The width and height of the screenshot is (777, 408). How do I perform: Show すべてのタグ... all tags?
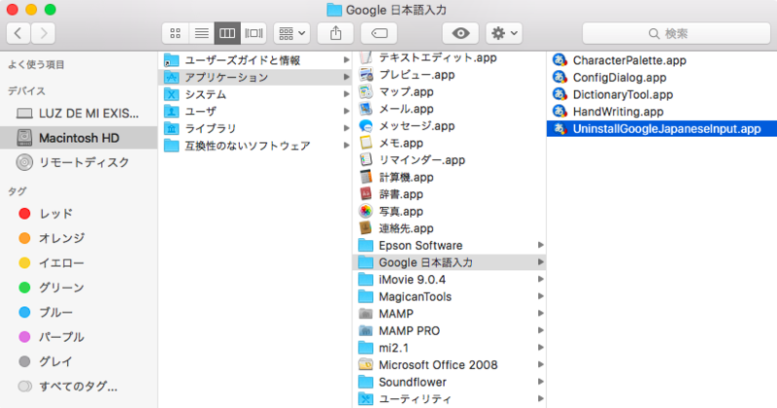pyautogui.click(x=79, y=387)
